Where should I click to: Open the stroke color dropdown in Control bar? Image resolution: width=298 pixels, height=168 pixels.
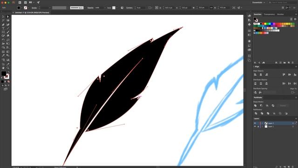pos(28,8)
